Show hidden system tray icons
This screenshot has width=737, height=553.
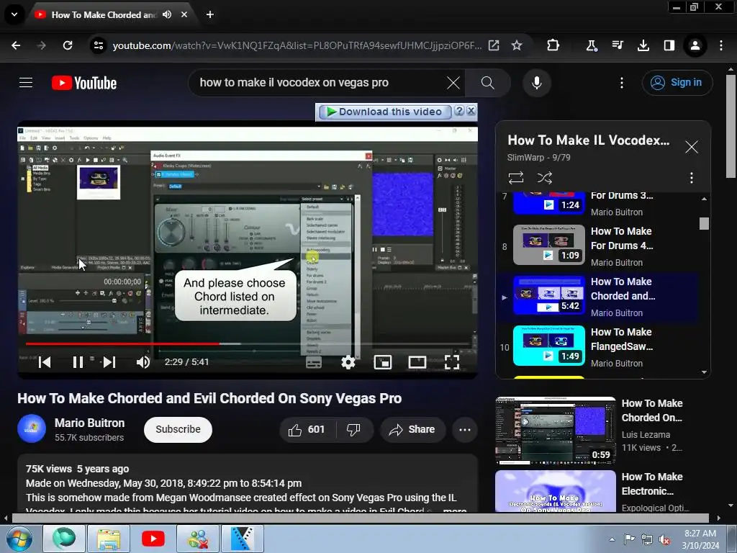612,539
